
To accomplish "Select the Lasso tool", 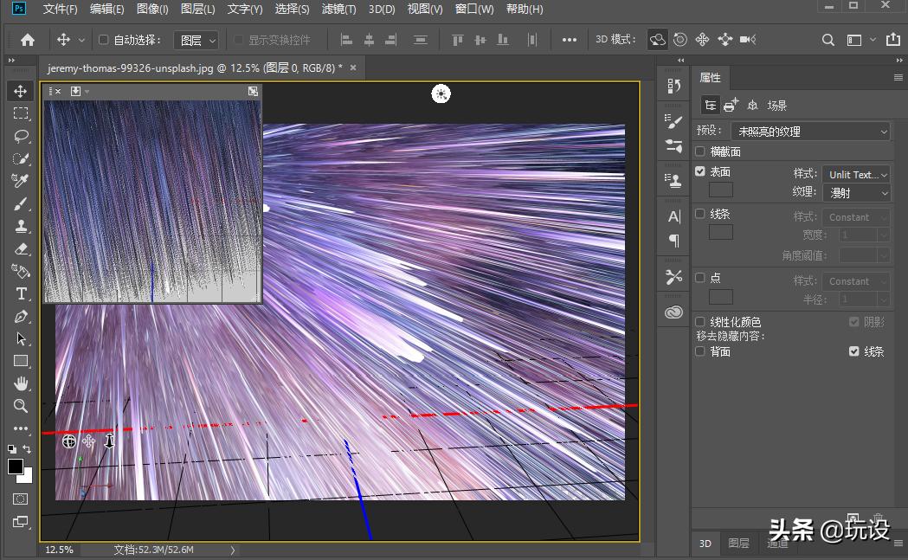I will [x=21, y=137].
